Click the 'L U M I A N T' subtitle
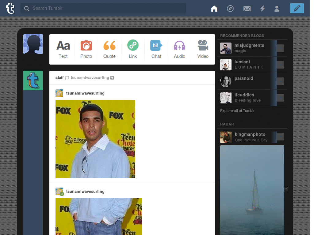The height and width of the screenshot is (235, 314). point(249,67)
